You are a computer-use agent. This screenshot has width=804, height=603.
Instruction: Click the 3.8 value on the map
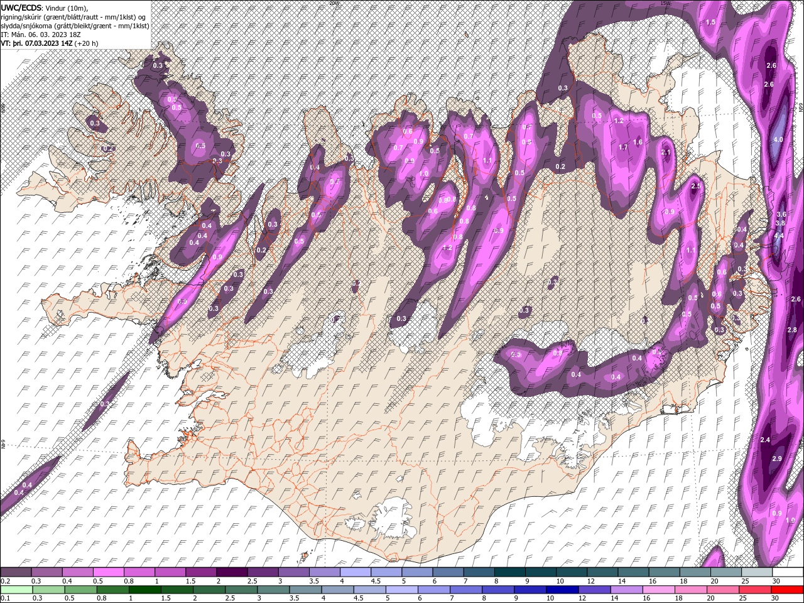click(x=781, y=224)
